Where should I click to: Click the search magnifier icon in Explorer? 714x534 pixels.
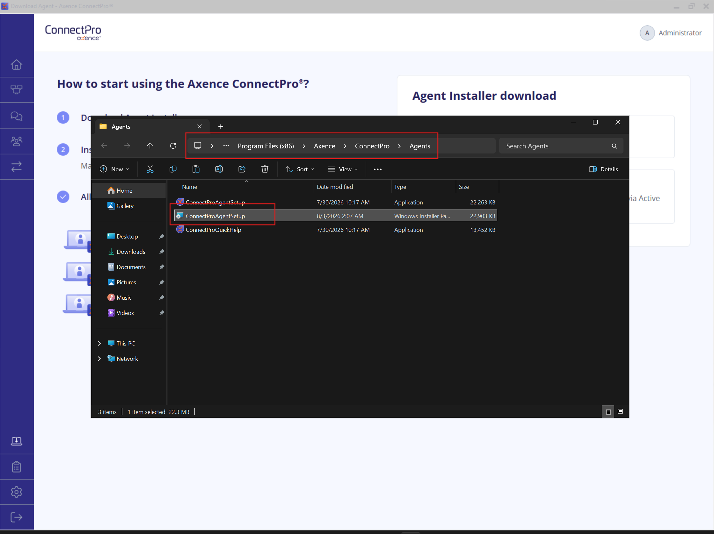tap(614, 146)
